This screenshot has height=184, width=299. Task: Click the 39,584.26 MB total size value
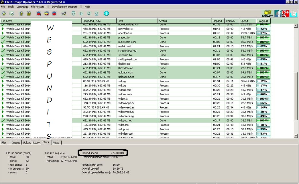click(x=69, y=157)
